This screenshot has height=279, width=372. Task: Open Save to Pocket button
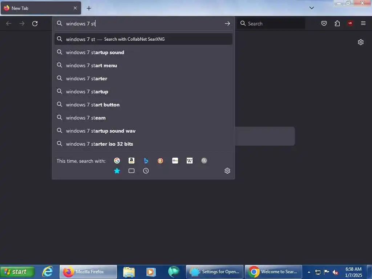tap(324, 23)
